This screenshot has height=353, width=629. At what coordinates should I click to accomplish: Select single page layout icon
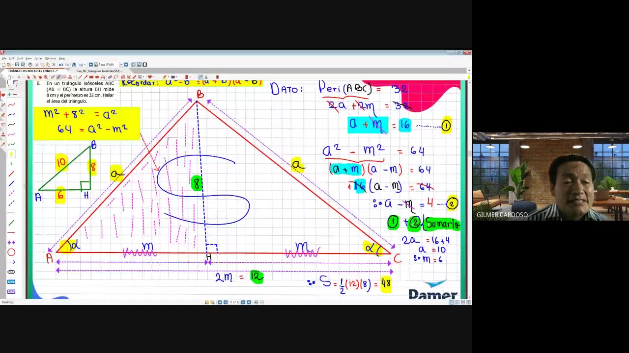[133, 65]
